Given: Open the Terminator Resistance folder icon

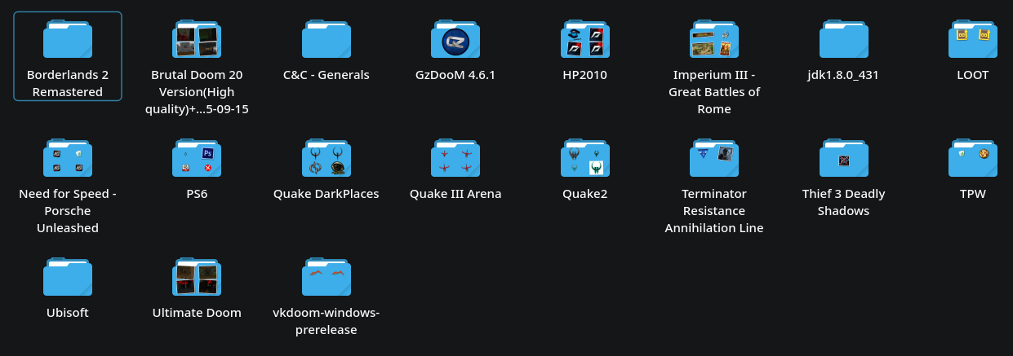Looking at the screenshot, I should (x=714, y=157).
